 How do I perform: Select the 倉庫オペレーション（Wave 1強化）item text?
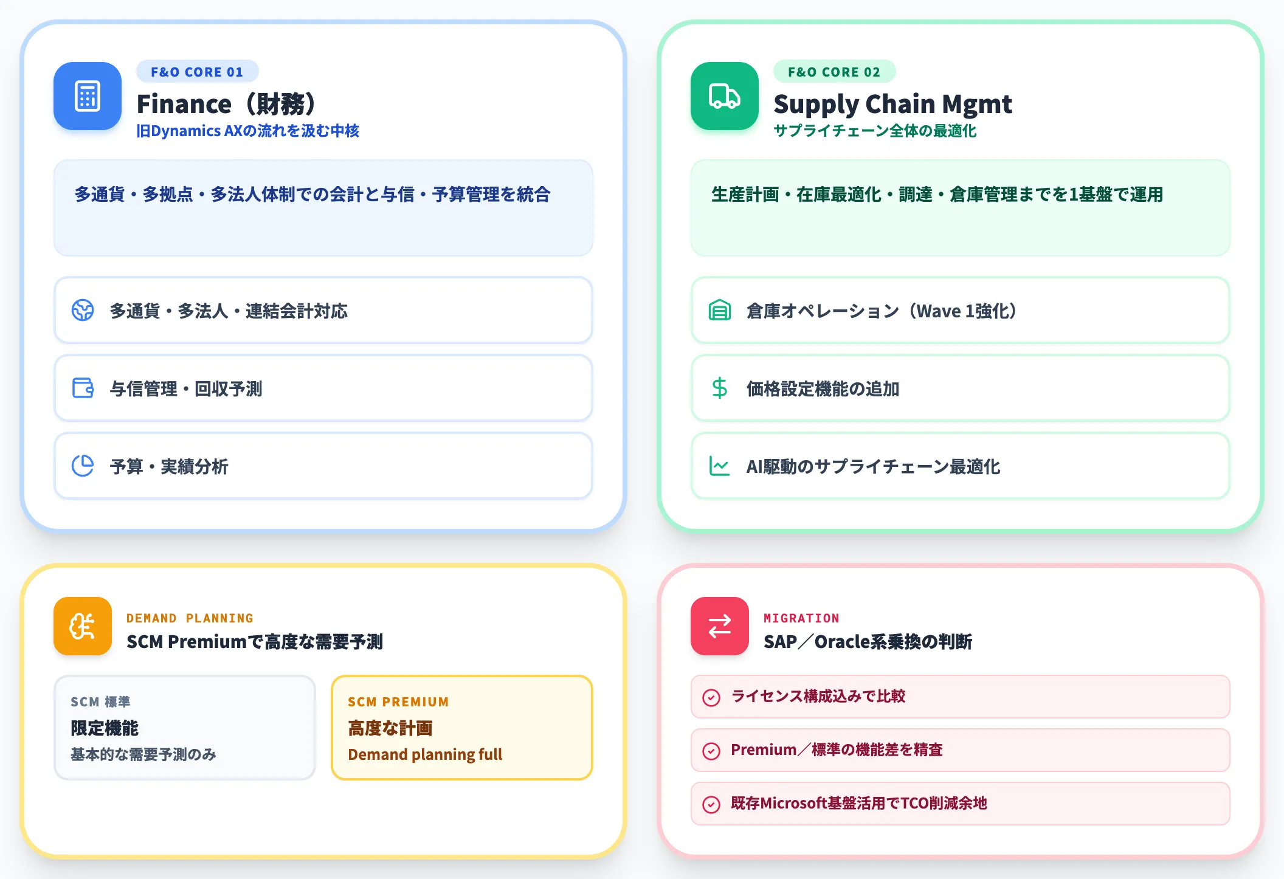[x=882, y=311]
